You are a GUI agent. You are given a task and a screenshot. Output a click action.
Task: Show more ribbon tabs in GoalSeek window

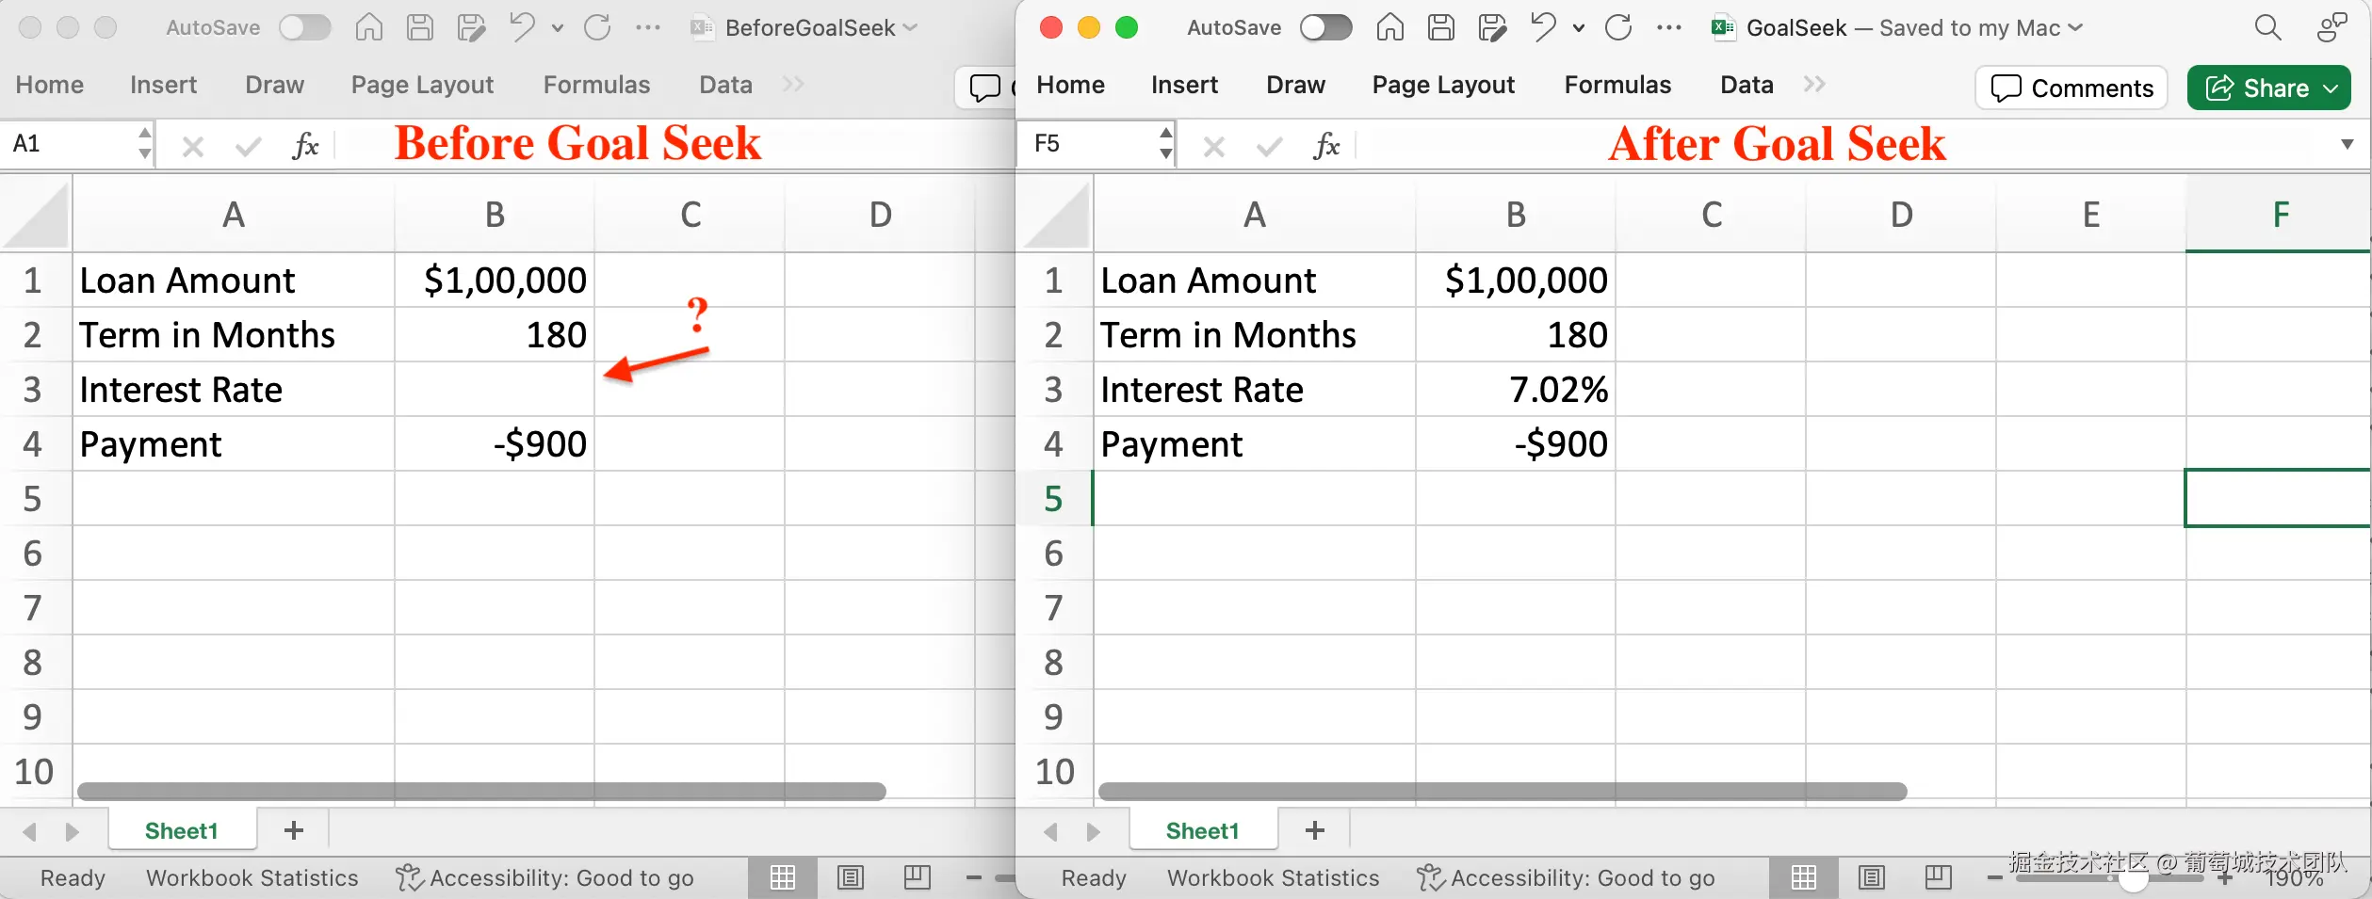click(1814, 85)
